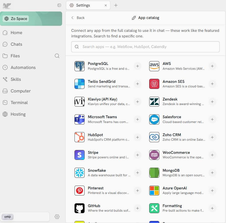Viewport: 226px width, 223px height.
Task: Select the Twilio SendGrid logo icon
Action: tap(80, 84)
